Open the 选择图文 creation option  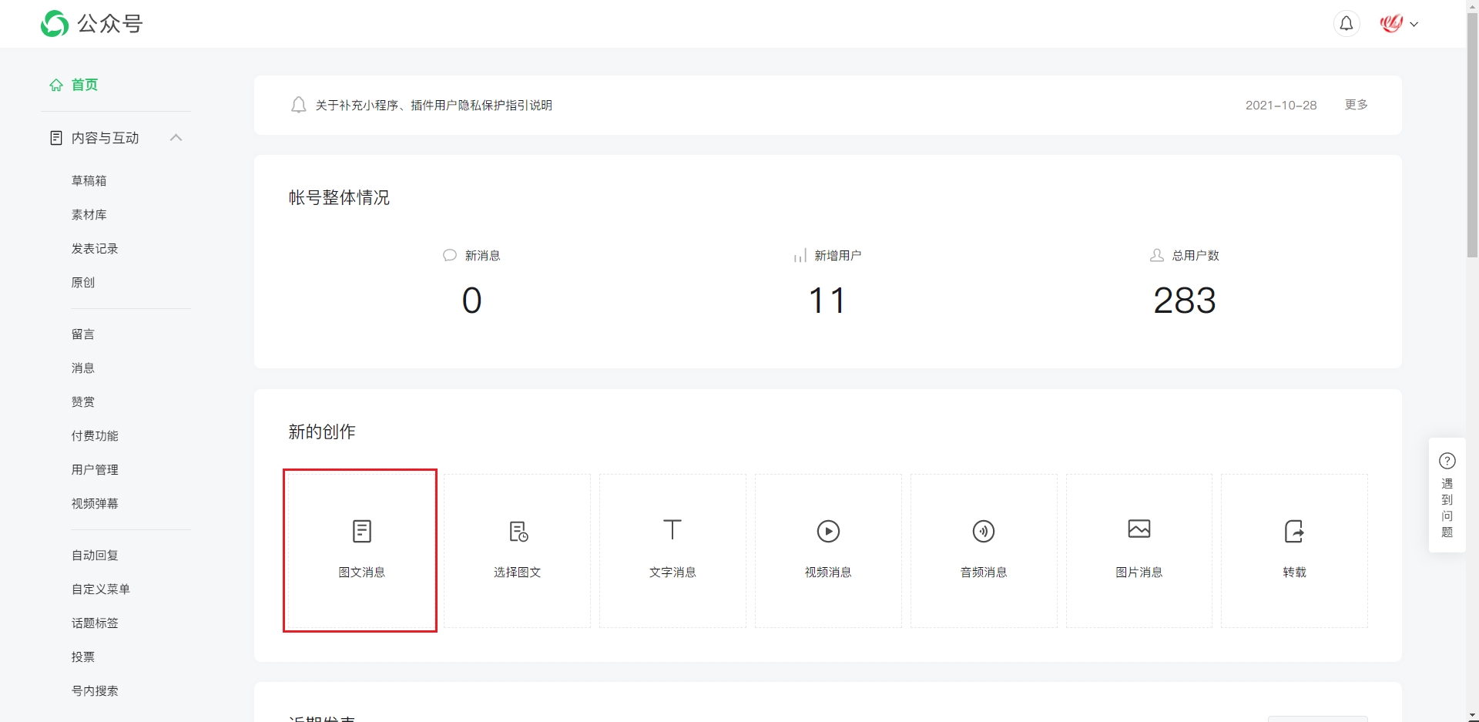pos(517,550)
